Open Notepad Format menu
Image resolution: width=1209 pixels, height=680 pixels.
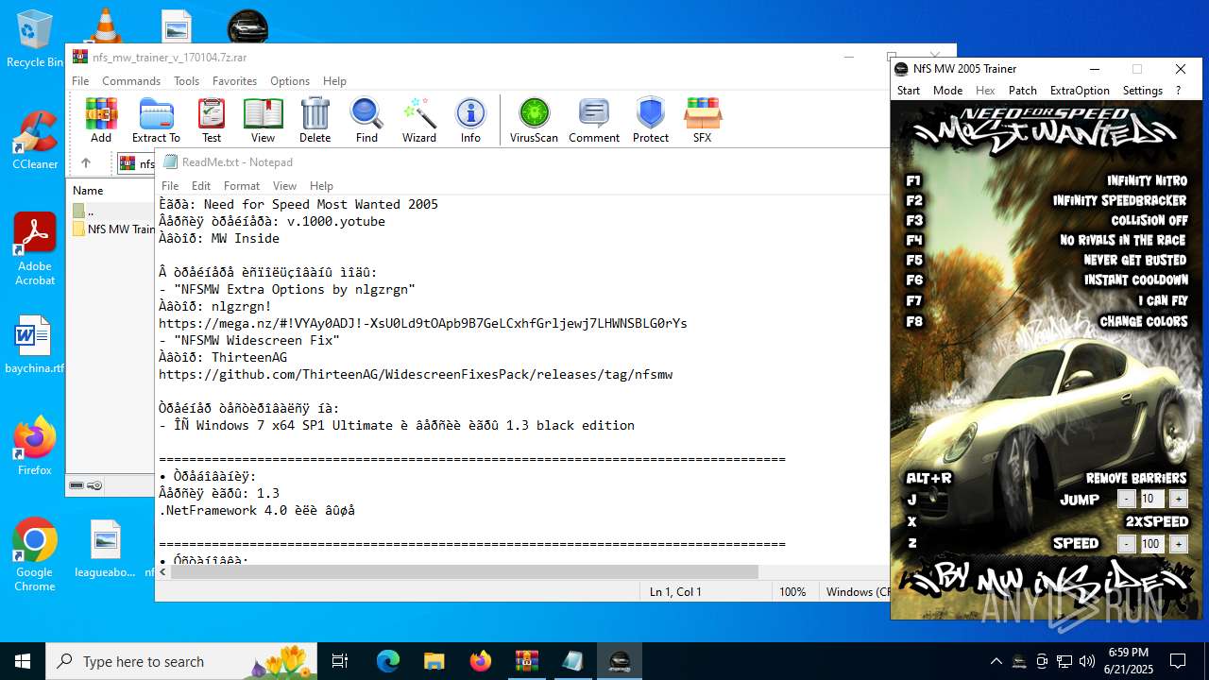pos(242,186)
